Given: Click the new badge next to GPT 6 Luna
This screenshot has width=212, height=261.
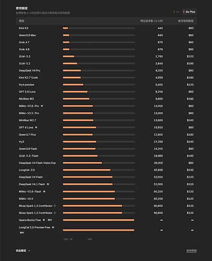Looking at the screenshot, I should [36, 127].
